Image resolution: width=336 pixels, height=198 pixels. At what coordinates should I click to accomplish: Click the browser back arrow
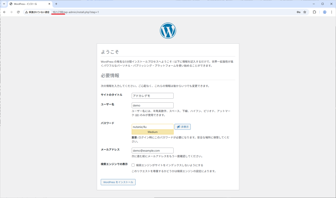coord(4,12)
